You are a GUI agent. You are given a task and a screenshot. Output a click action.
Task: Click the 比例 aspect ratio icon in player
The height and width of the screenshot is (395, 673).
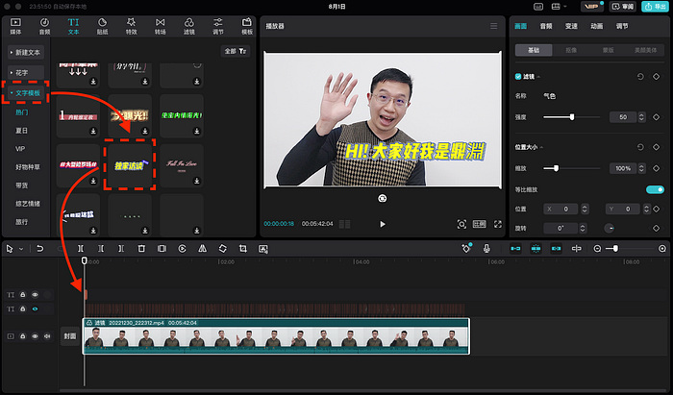click(x=480, y=224)
